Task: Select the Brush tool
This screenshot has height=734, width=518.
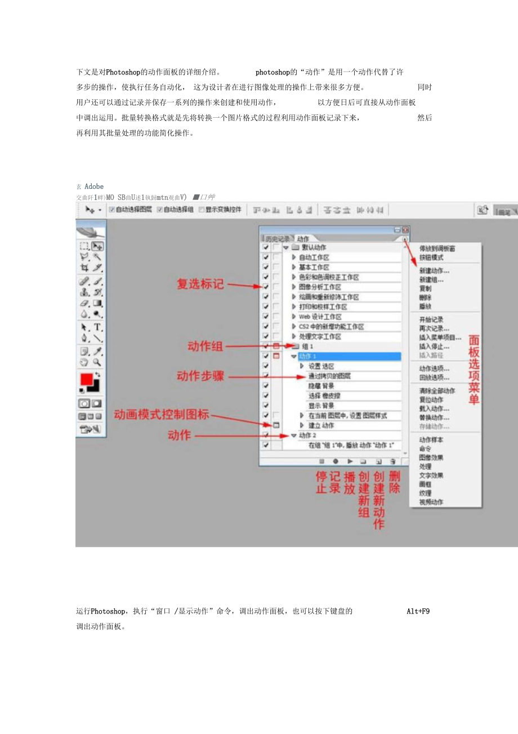Action: [97, 281]
